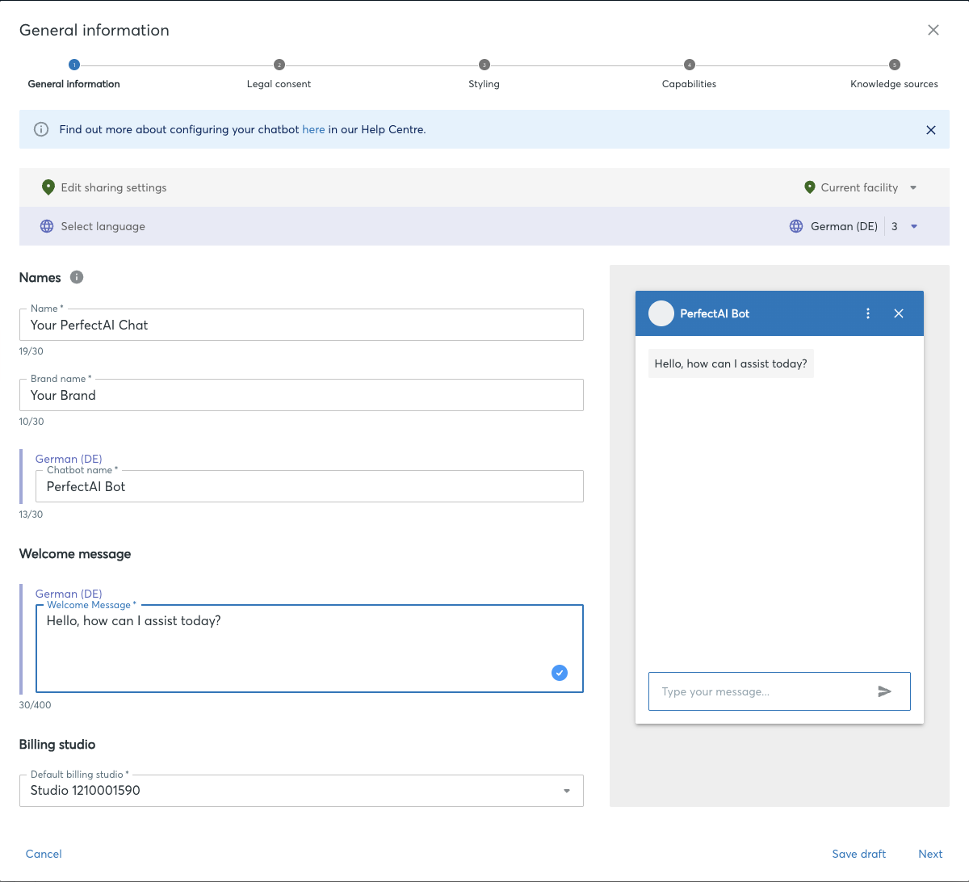Click the globe icon beside Select language
The width and height of the screenshot is (969, 882).
click(x=47, y=226)
